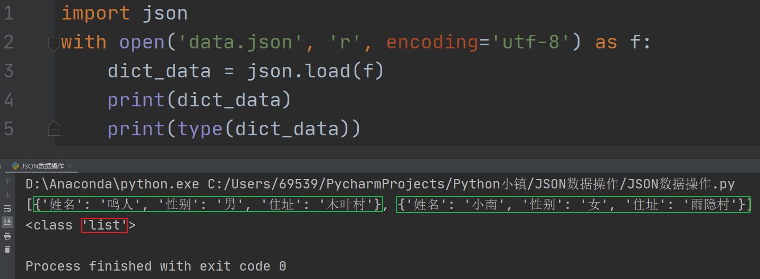Click line number 3 in the gutter
The image size is (760, 279).
pyautogui.click(x=8, y=71)
